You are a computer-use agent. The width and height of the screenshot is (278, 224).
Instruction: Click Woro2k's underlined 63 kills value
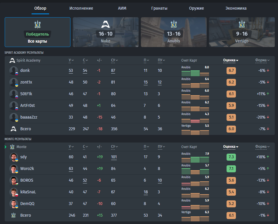click(x=71, y=169)
